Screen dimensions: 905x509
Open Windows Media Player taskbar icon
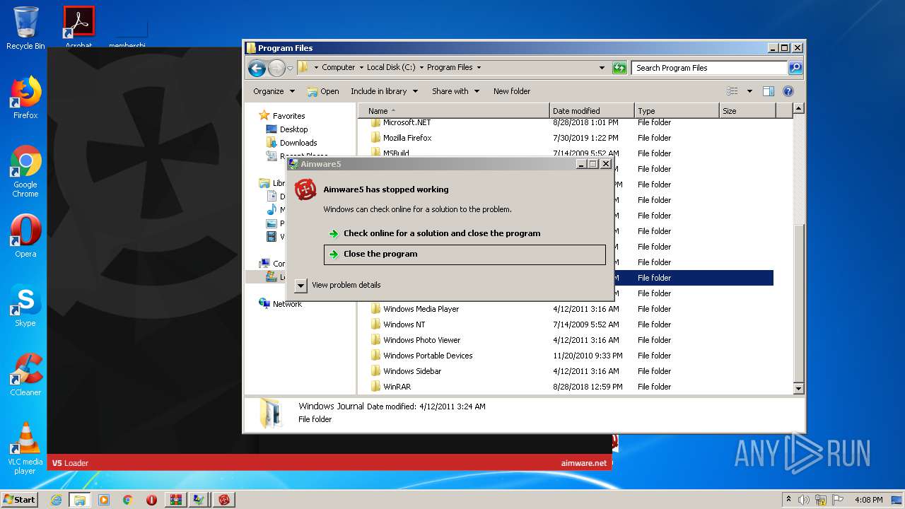[x=104, y=500]
